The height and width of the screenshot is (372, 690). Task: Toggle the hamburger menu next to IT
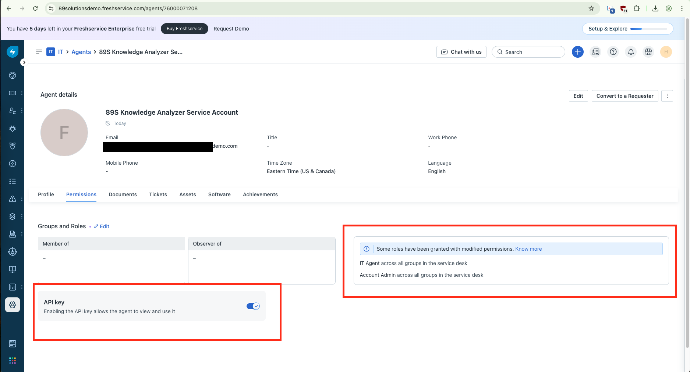(x=39, y=52)
